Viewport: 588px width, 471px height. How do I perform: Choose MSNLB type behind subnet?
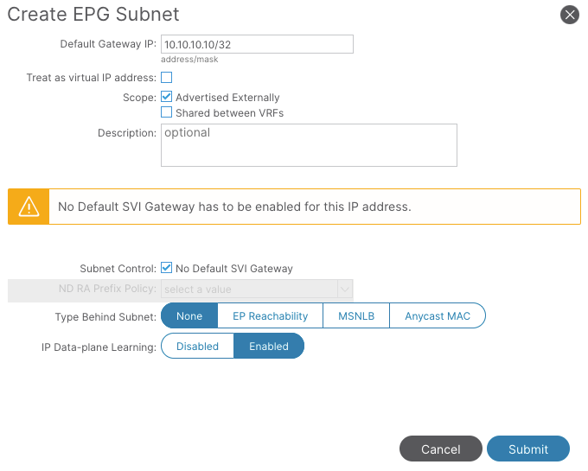click(356, 316)
